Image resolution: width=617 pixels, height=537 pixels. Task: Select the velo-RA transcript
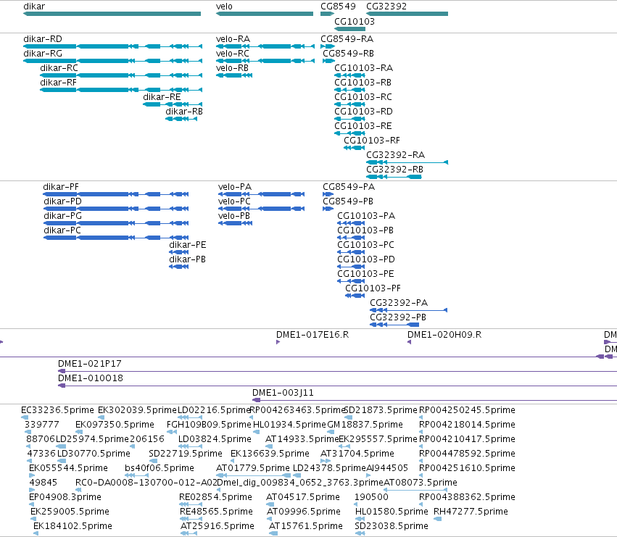[x=265, y=46]
